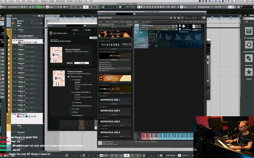Click the Settings button for Phoenix Orchestra
This screenshot has height=158, width=254.
70,63
